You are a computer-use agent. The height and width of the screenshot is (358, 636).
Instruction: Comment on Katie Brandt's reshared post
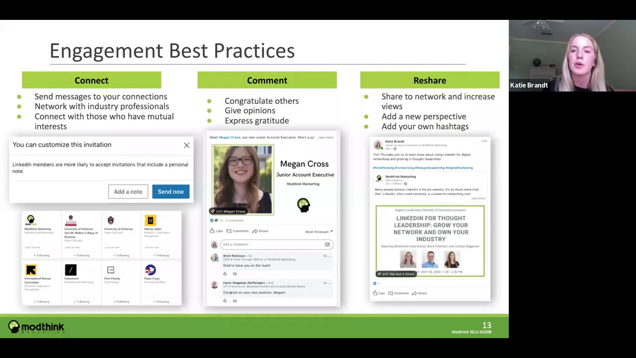(x=398, y=293)
